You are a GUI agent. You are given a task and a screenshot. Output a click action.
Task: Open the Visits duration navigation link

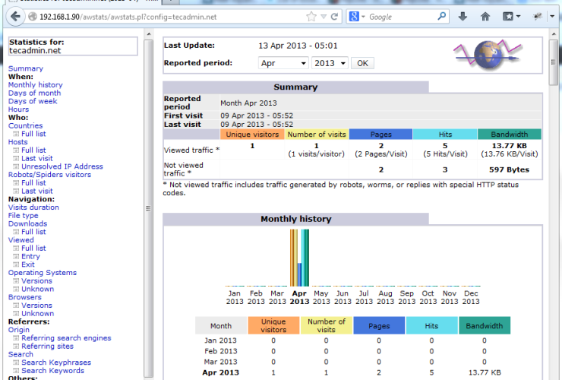[33, 207]
